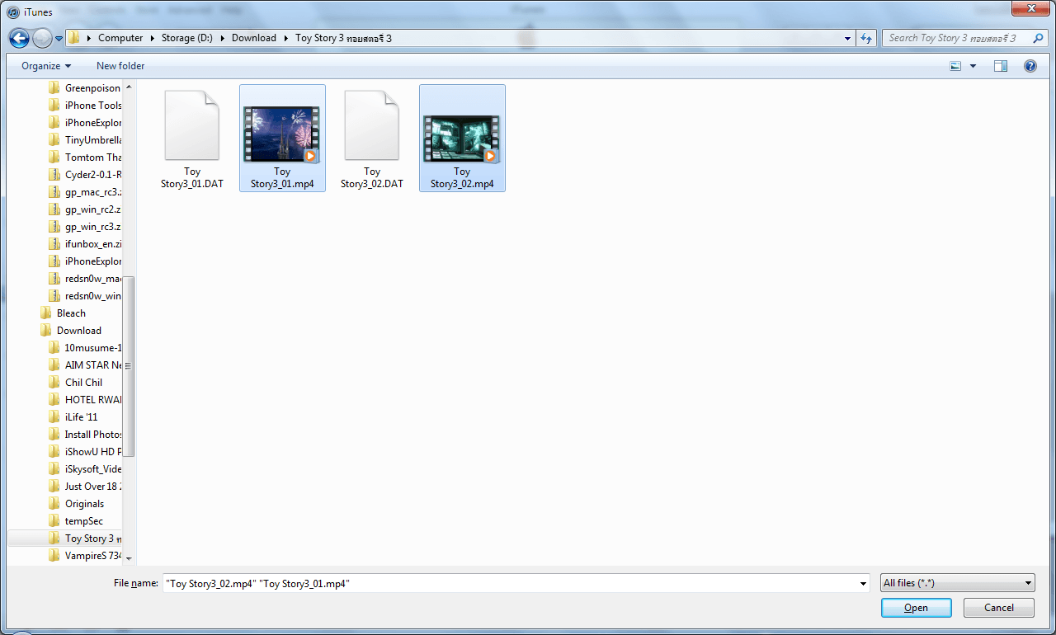This screenshot has width=1056, height=635.
Task: Refresh the folder with the address bar refresh icon
Action: pyautogui.click(x=865, y=38)
